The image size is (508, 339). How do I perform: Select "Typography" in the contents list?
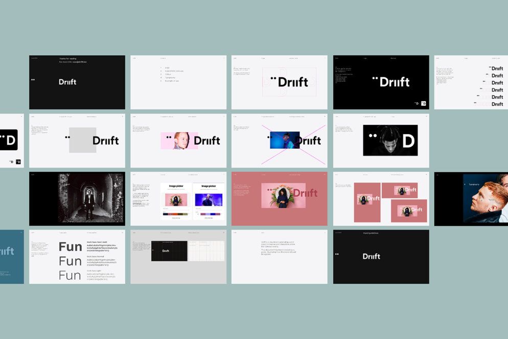click(x=170, y=77)
